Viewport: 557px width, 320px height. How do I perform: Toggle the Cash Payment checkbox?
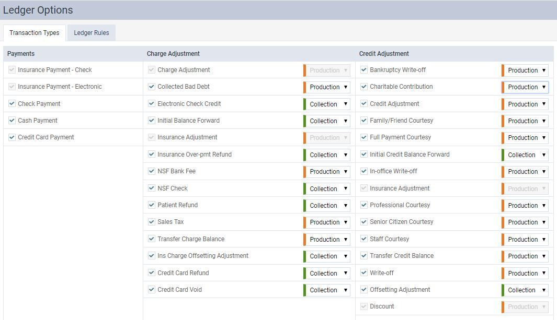point(12,121)
